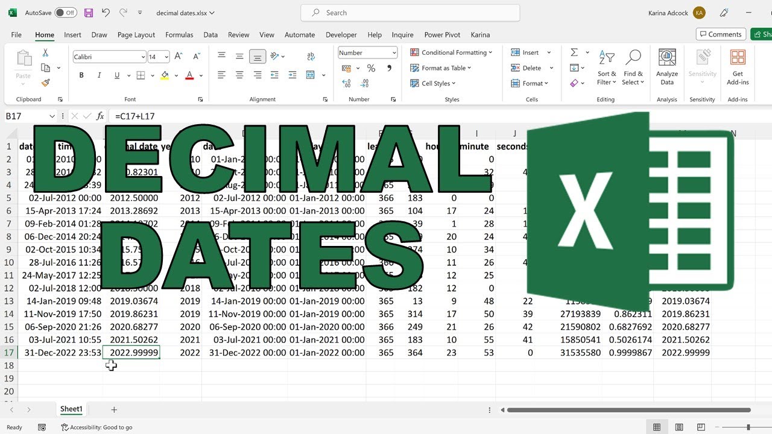Switch to Normal view in status bar

click(x=657, y=427)
